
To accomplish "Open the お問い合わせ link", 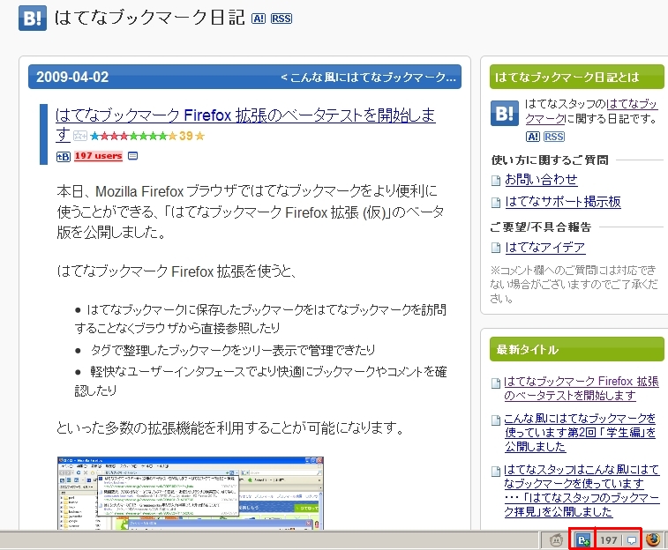I will [541, 180].
